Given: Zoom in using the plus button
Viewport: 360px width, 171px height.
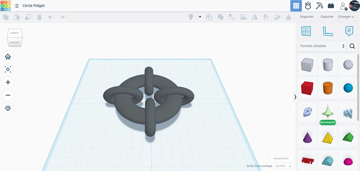Looking at the screenshot, I should pos(8,82).
